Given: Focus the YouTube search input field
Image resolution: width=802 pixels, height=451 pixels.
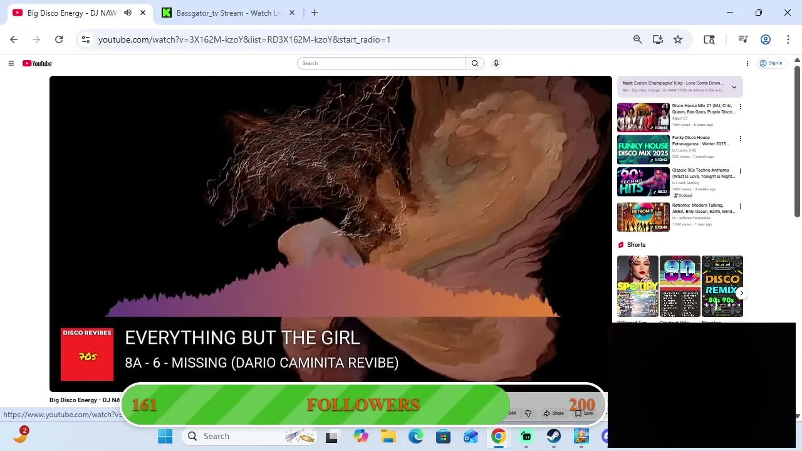Looking at the screenshot, I should (382, 63).
